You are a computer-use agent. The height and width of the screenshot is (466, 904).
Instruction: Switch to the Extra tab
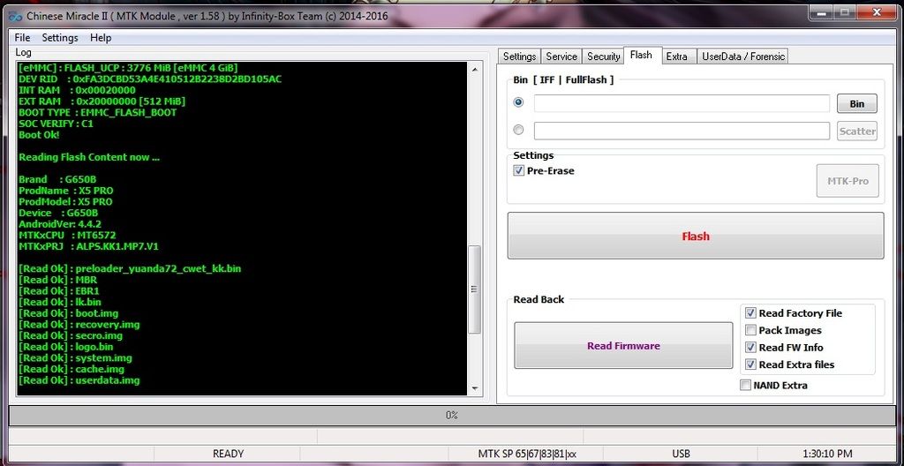[x=677, y=56]
